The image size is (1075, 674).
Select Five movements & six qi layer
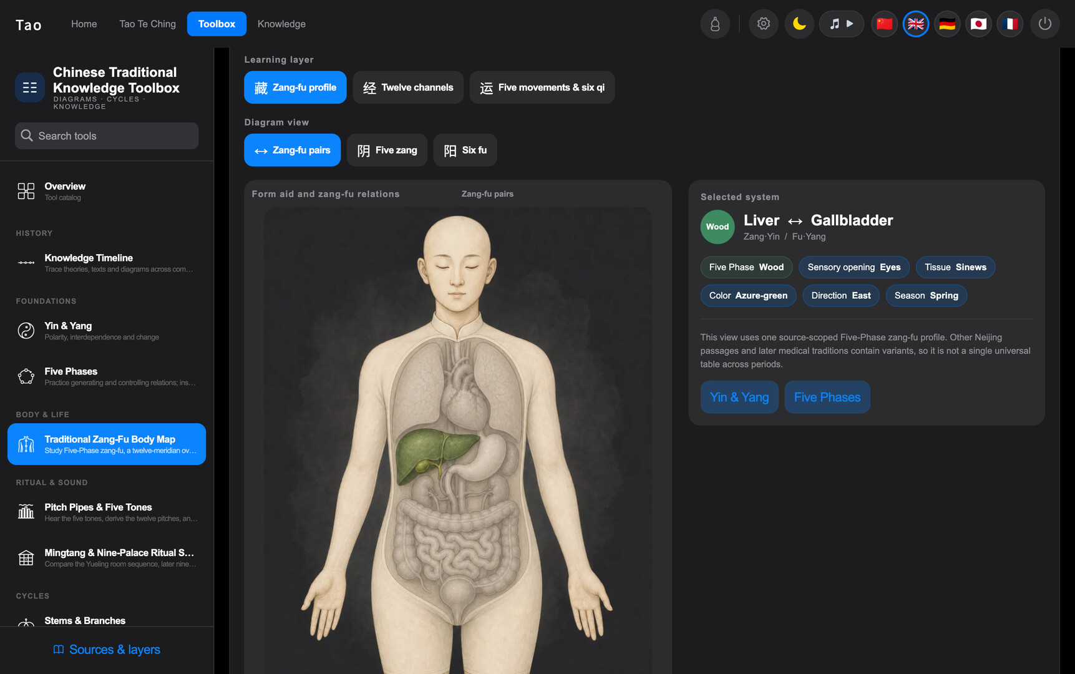pyautogui.click(x=542, y=87)
